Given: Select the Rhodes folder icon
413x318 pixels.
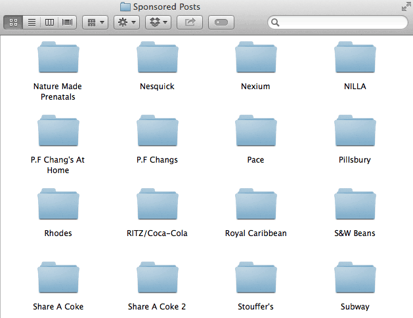Looking at the screenshot, I should [x=58, y=204].
